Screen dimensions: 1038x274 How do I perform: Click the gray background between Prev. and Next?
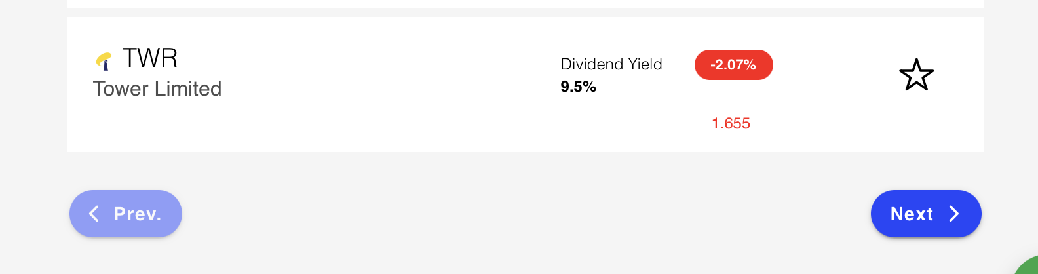click(524, 214)
